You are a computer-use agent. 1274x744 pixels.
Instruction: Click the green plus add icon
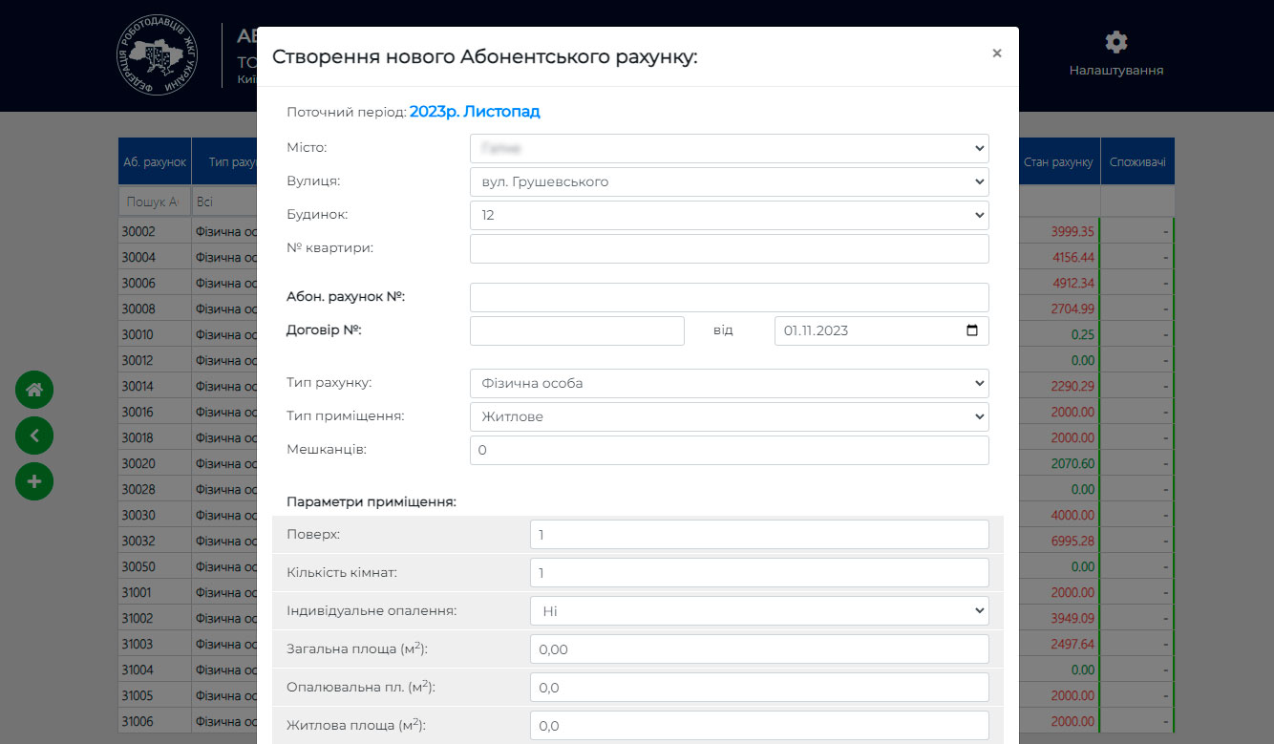point(34,481)
